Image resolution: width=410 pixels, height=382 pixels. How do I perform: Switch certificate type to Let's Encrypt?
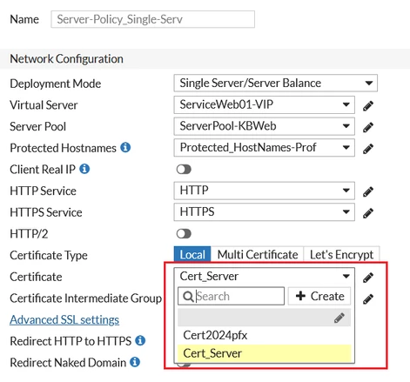341,255
